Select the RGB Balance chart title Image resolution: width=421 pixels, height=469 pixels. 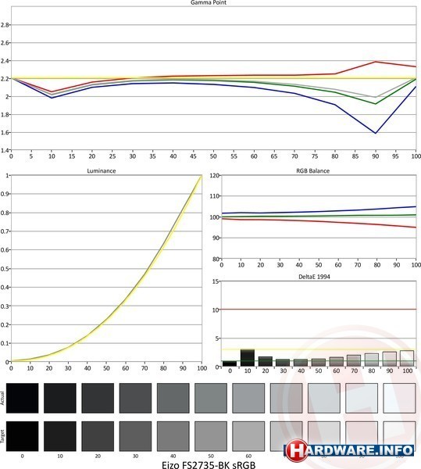pyautogui.click(x=313, y=170)
